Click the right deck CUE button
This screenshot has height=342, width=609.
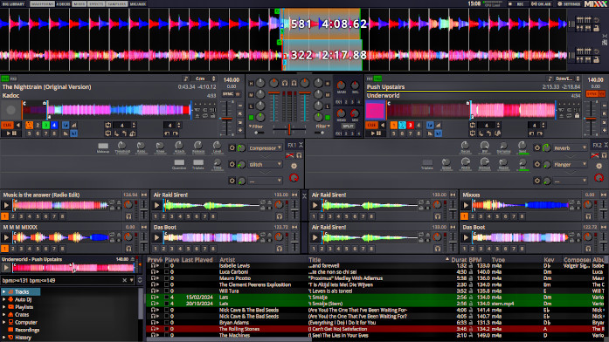point(371,125)
